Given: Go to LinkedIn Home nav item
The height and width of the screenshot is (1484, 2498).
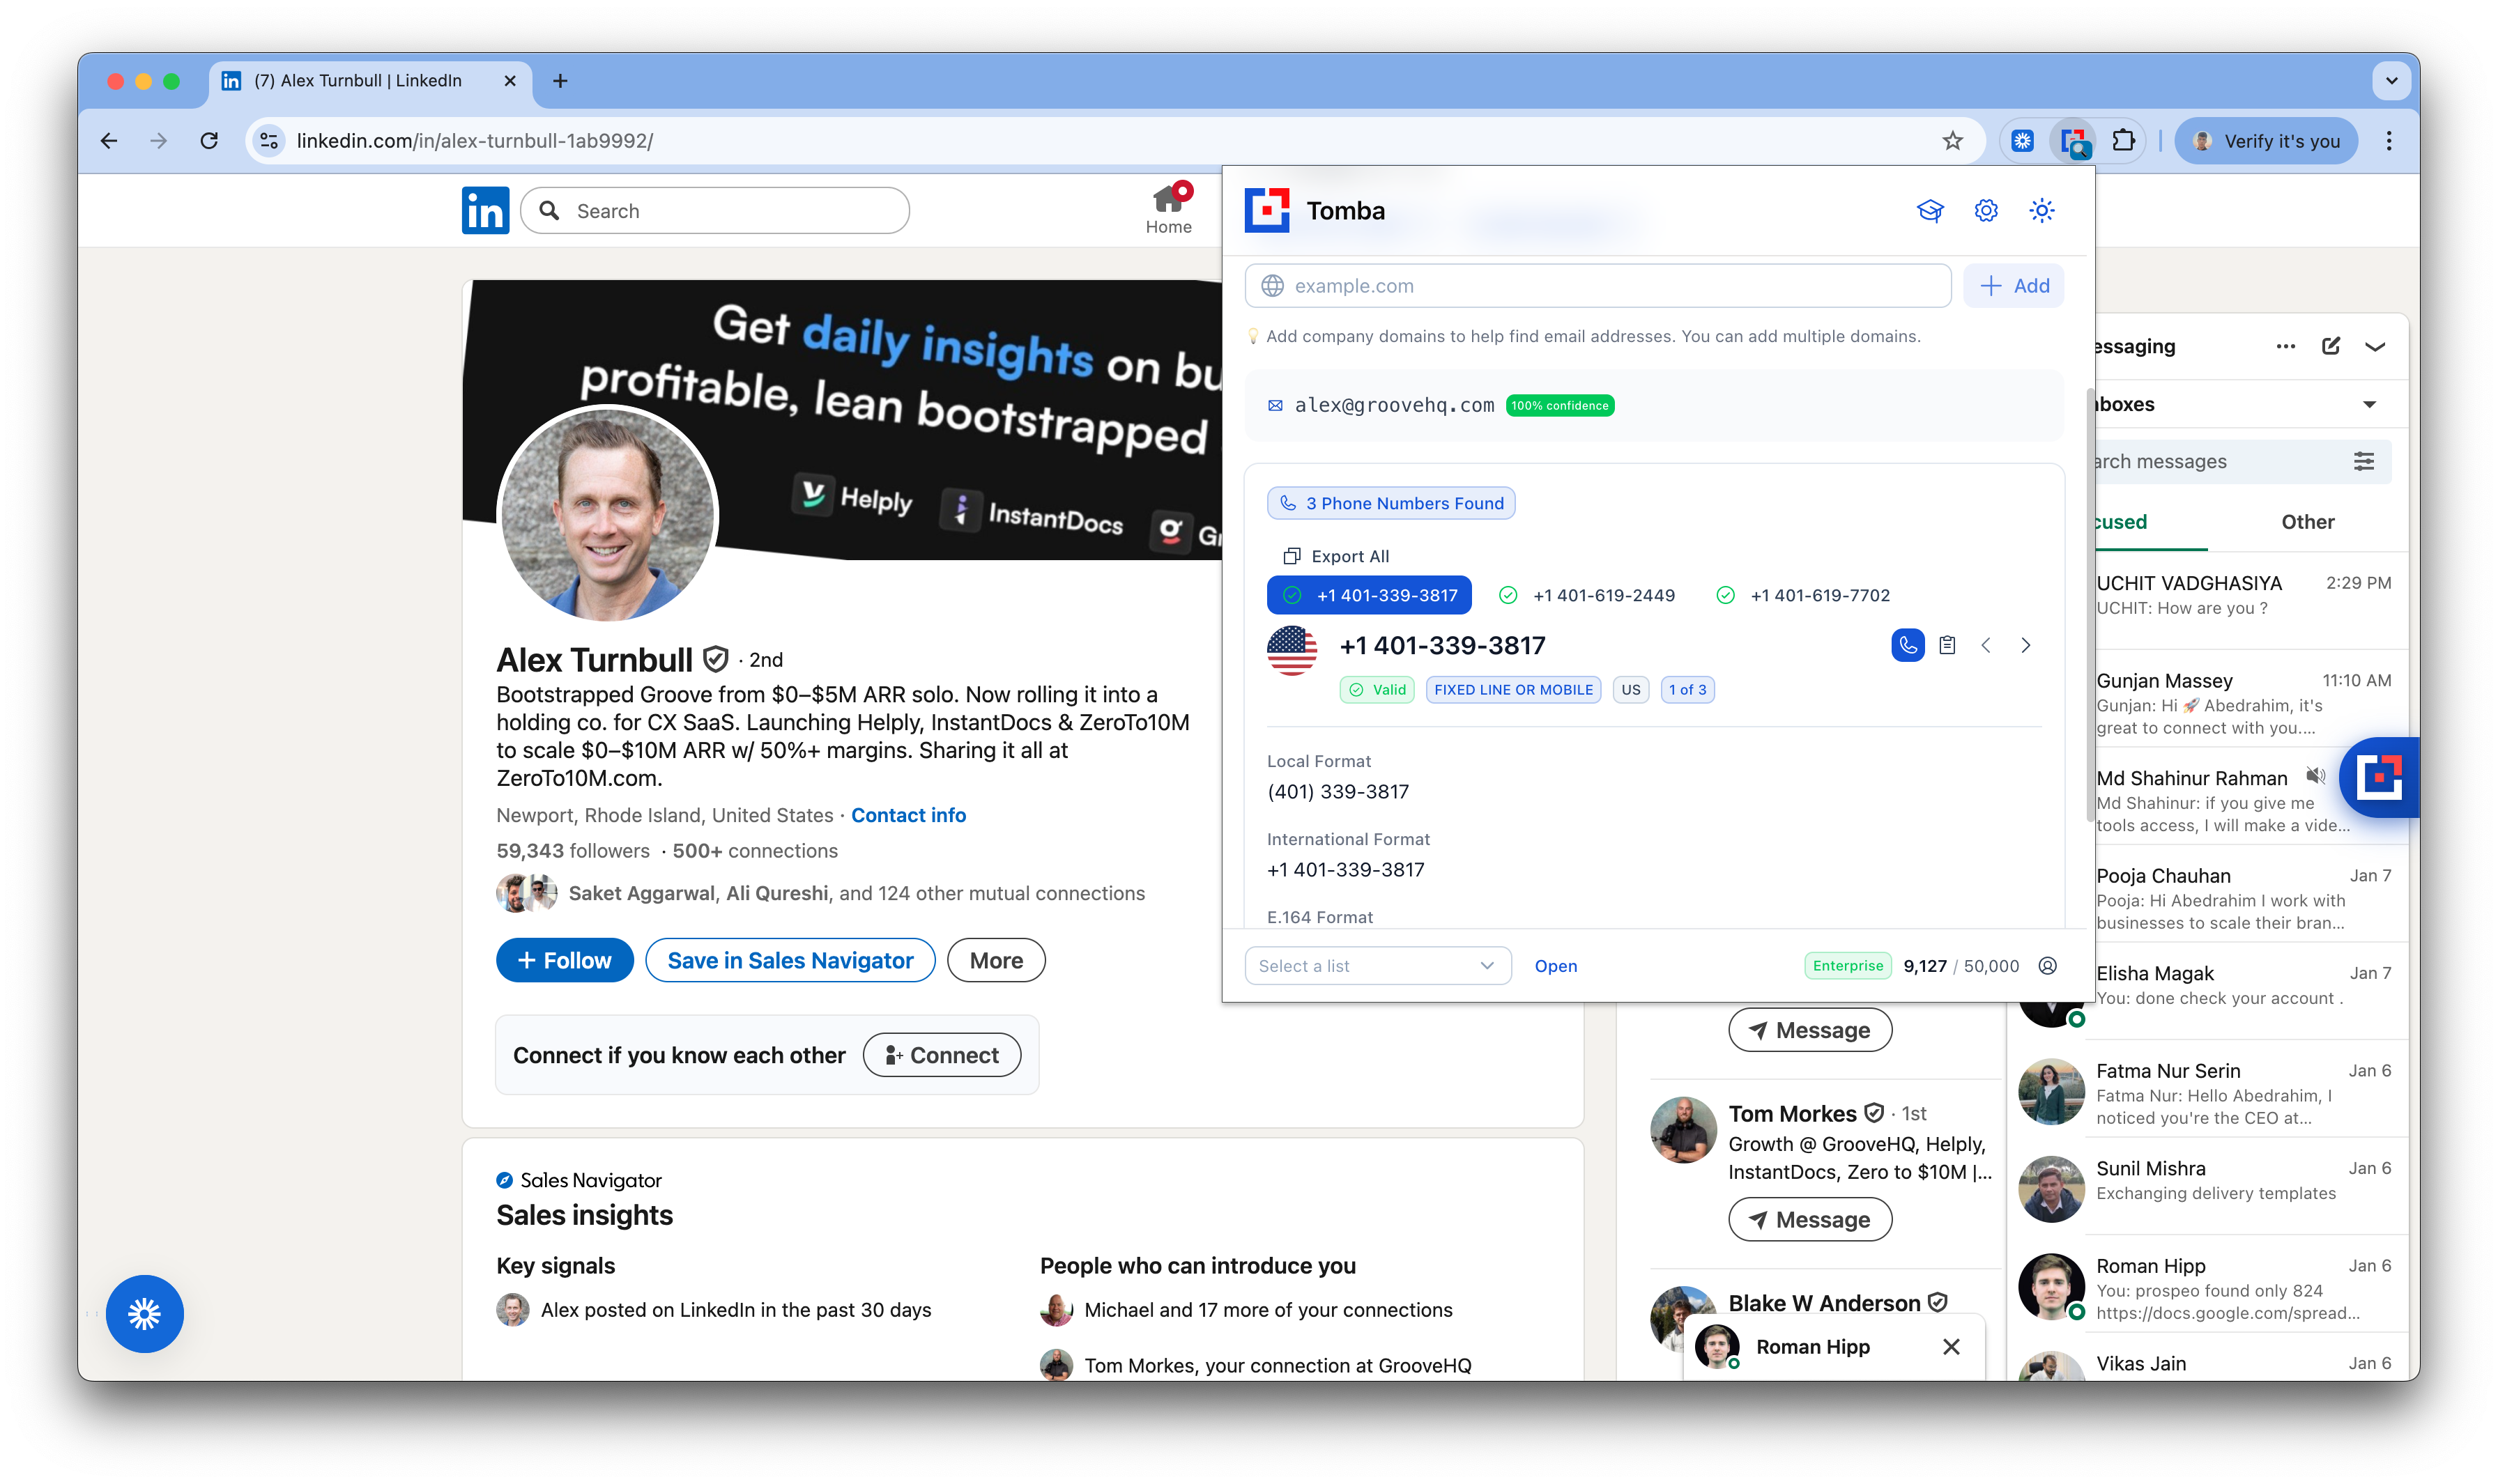Looking at the screenshot, I should pyautogui.click(x=1168, y=210).
